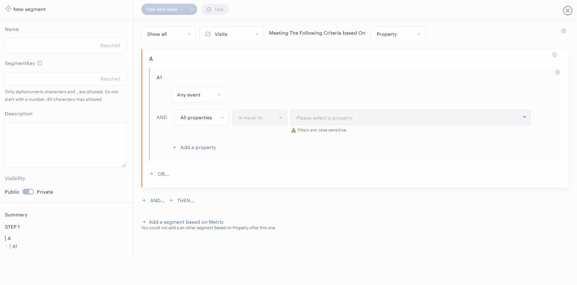Screen dimensions: 577x285
Task: Open the Show all dropdown
Action: point(168,34)
